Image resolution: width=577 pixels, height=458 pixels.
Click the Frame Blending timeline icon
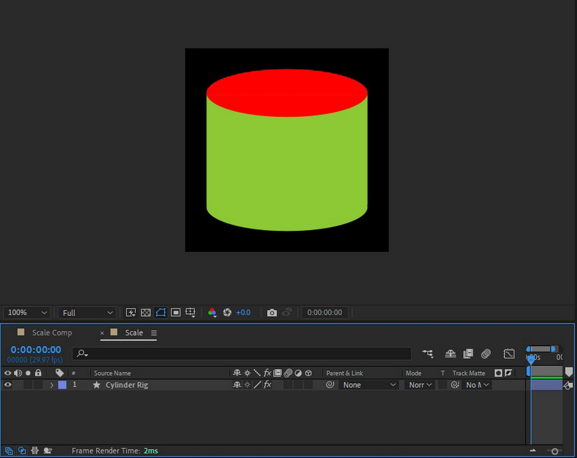468,354
